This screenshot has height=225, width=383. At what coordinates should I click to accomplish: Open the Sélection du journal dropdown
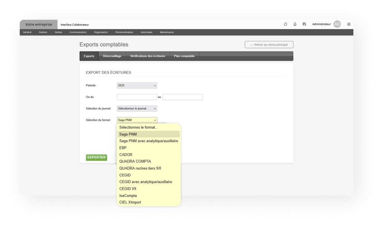(x=137, y=109)
